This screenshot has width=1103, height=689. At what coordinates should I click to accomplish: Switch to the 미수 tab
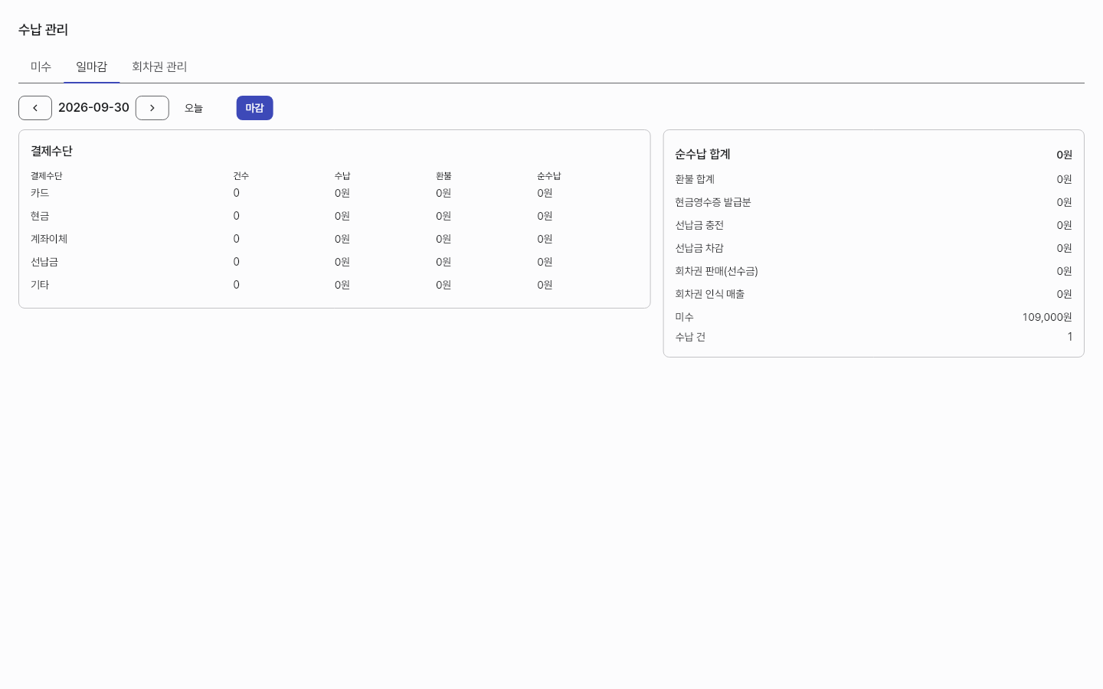point(41,67)
